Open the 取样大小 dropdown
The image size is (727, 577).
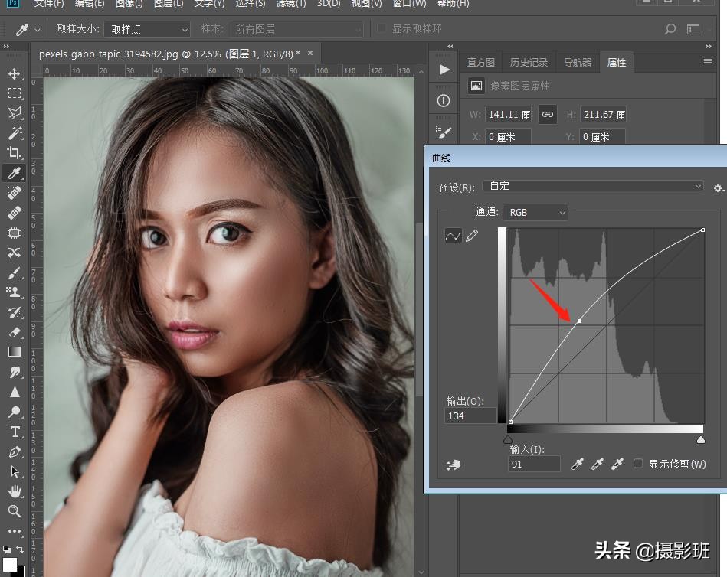[147, 29]
